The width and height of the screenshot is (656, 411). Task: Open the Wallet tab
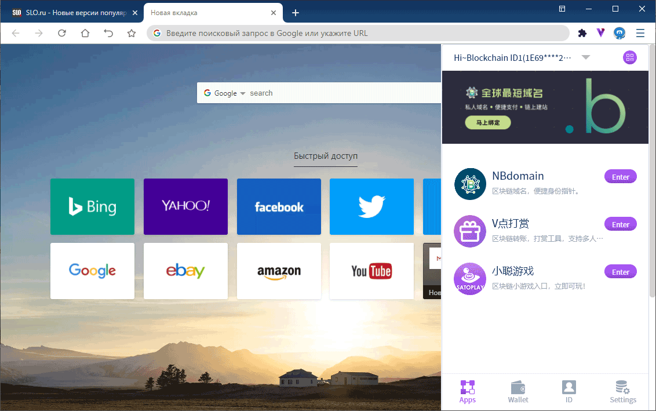point(518,392)
